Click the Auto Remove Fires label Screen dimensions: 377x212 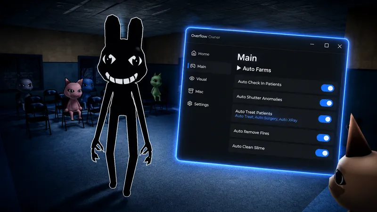251,132
